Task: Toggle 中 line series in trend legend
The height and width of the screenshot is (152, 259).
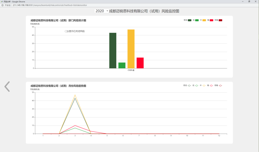Action: (204, 86)
